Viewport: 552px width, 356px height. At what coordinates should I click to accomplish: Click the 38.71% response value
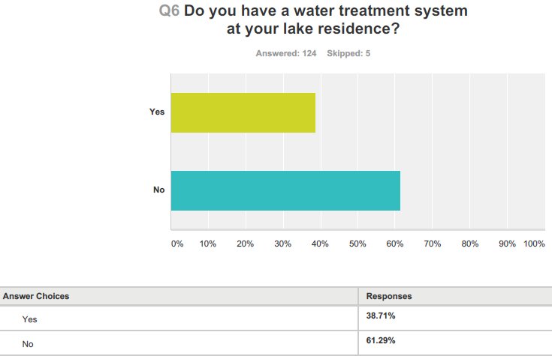click(x=381, y=316)
